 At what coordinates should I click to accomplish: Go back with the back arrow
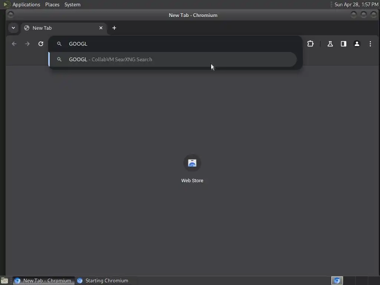click(14, 44)
